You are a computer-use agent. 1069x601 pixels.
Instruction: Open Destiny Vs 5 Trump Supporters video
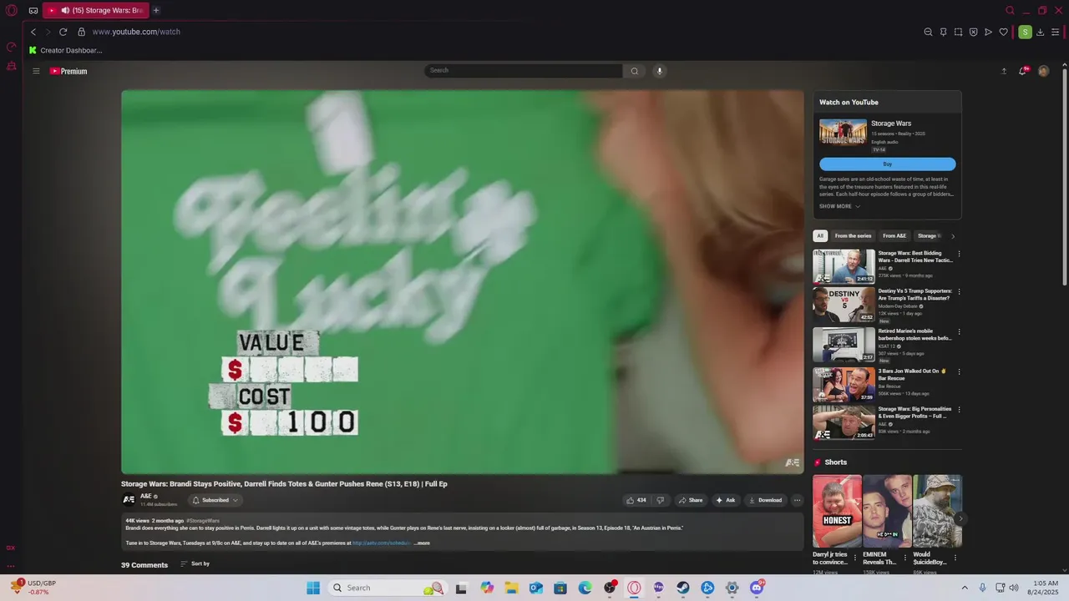point(844,306)
